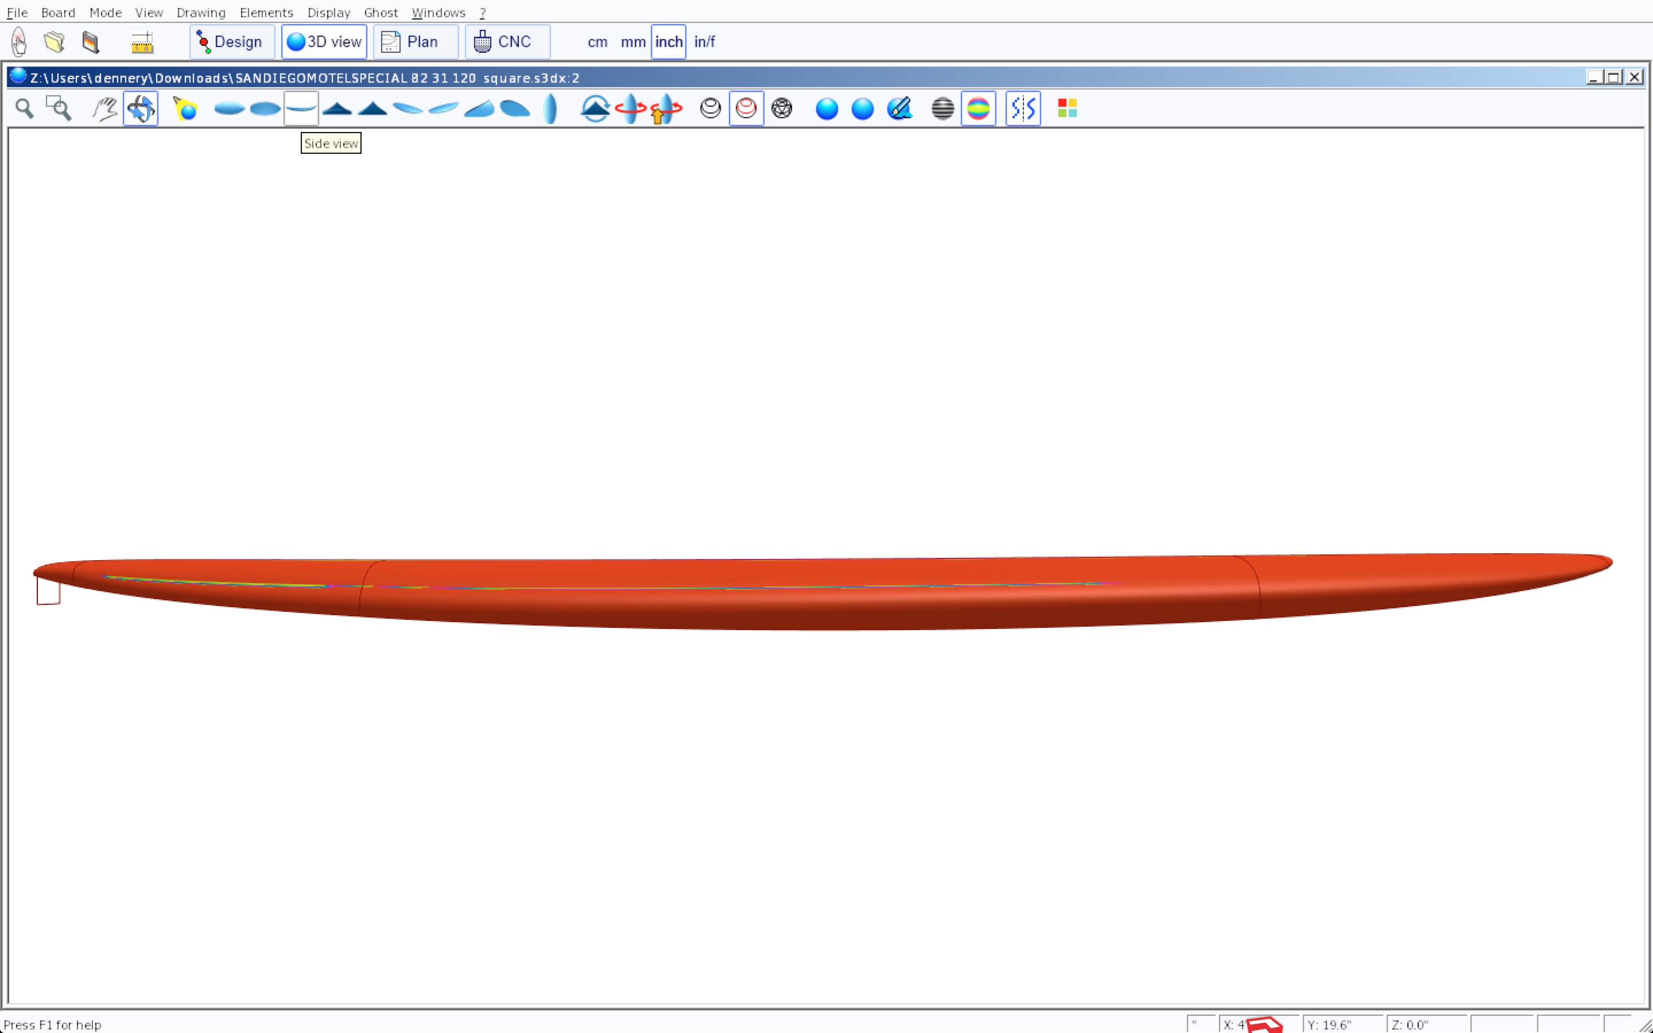This screenshot has height=1033, width=1653.
Task: Open the Ghost menu
Action: point(381,12)
